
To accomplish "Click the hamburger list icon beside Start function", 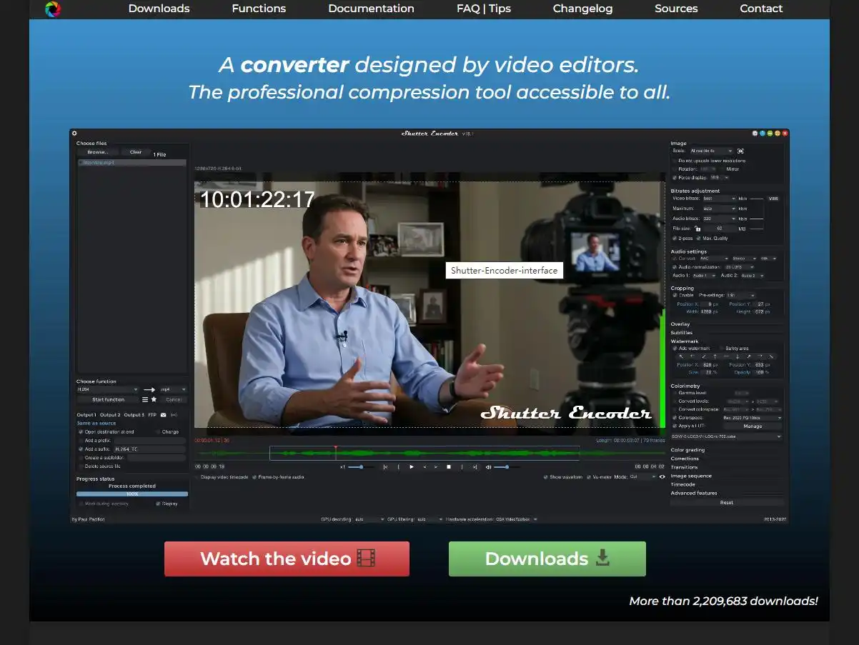I will 145,399.
